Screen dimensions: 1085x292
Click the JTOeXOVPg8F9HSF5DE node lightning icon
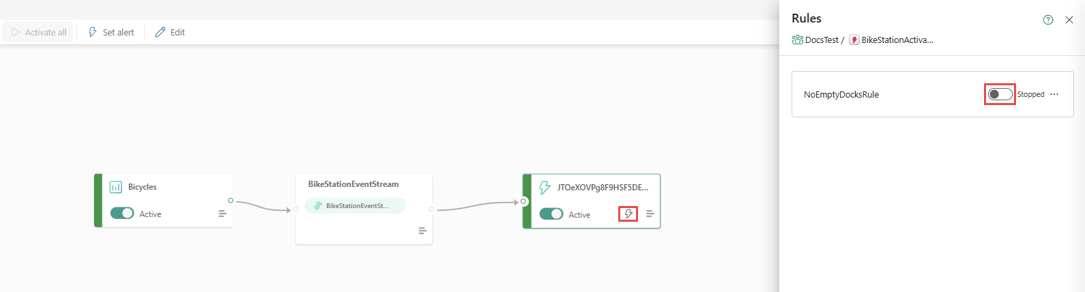[x=545, y=188]
